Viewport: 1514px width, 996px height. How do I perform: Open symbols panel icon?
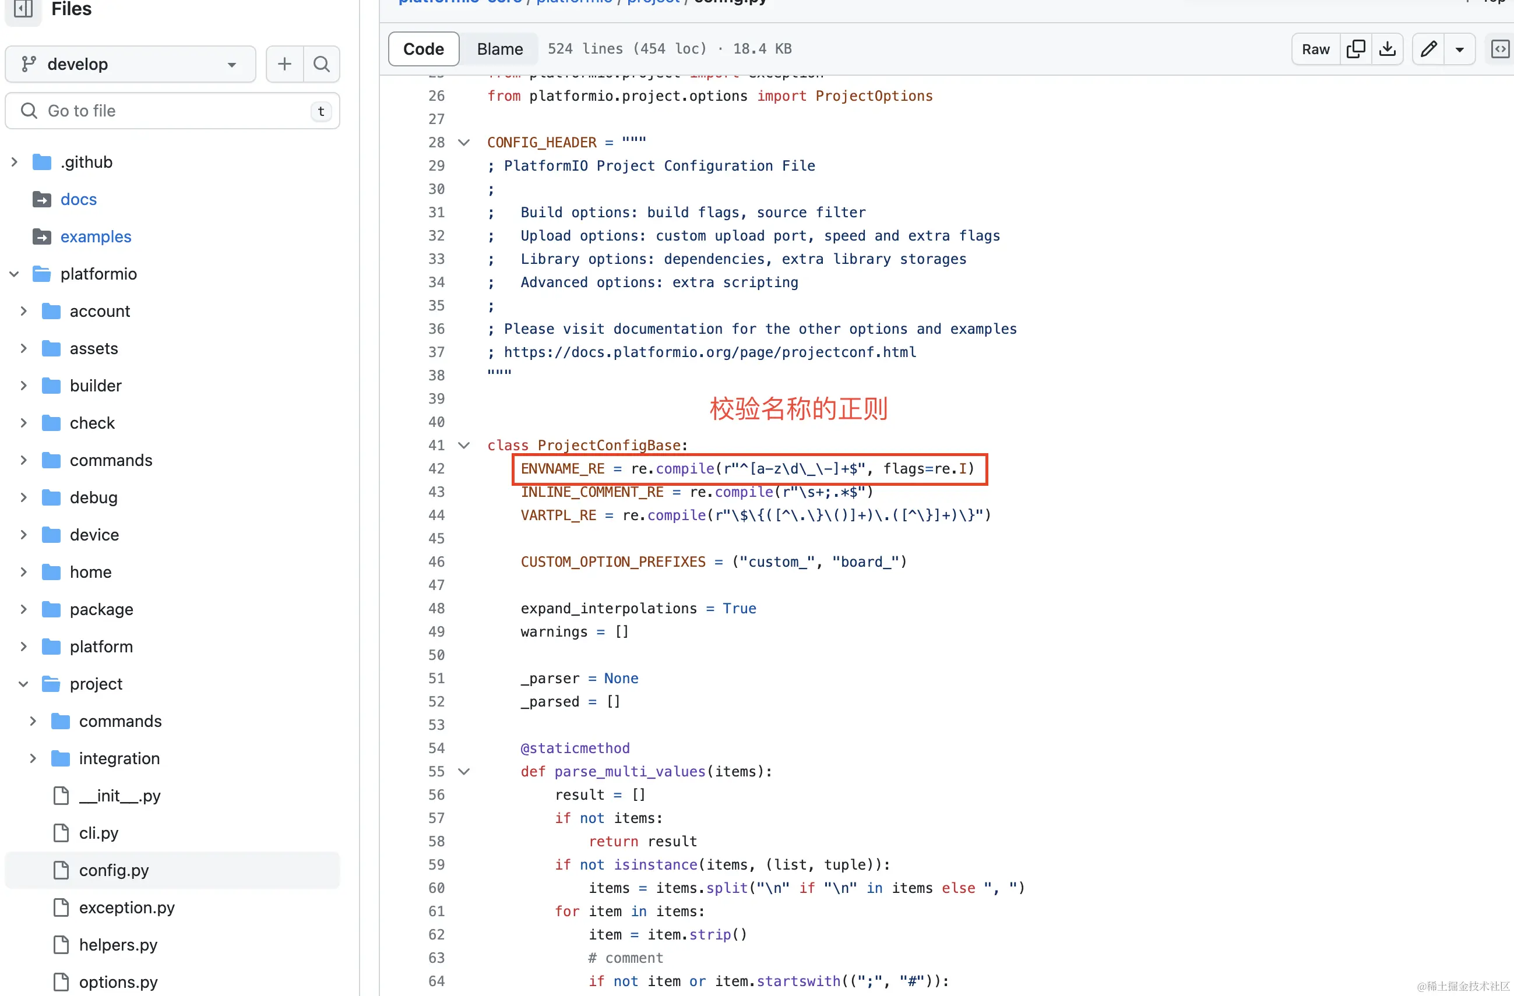pos(1499,49)
